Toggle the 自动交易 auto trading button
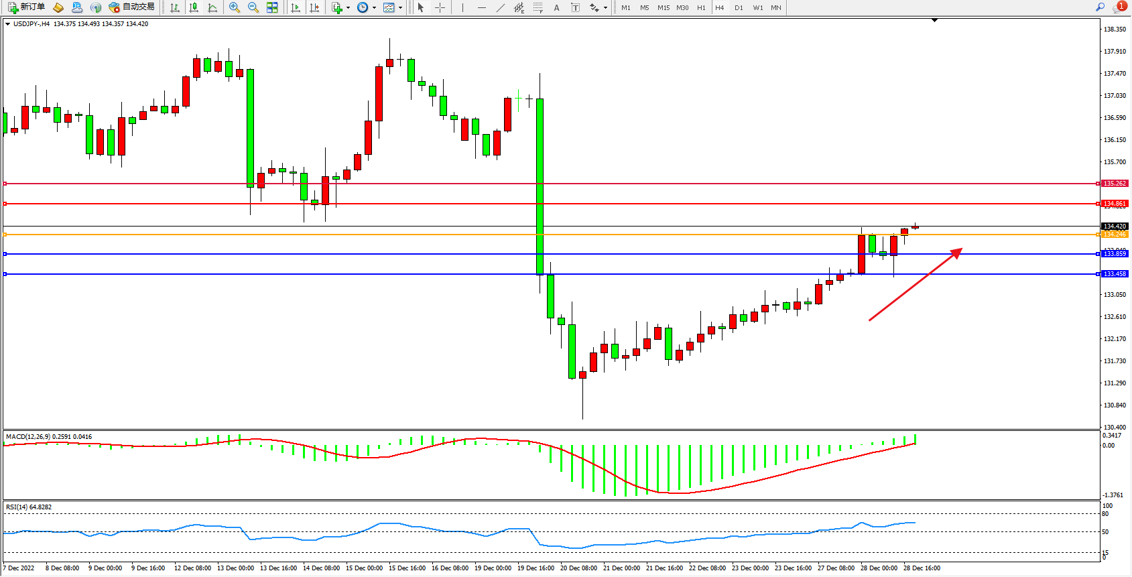Image resolution: width=1132 pixels, height=577 pixels. click(x=132, y=7)
